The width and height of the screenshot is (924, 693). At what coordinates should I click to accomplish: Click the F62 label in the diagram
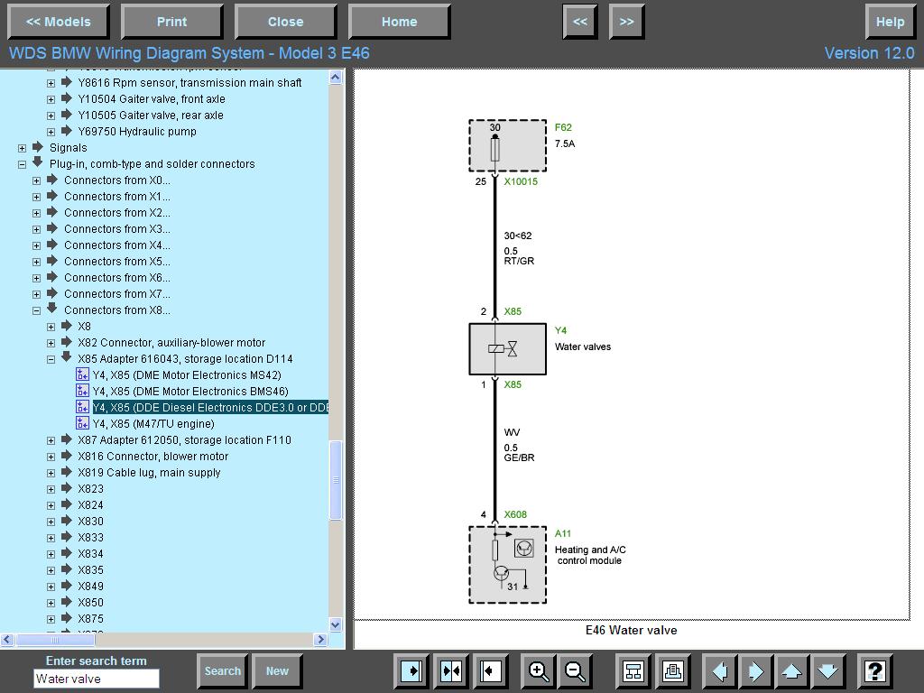point(563,127)
